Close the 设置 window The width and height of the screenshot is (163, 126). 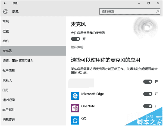click(x=158, y=3)
